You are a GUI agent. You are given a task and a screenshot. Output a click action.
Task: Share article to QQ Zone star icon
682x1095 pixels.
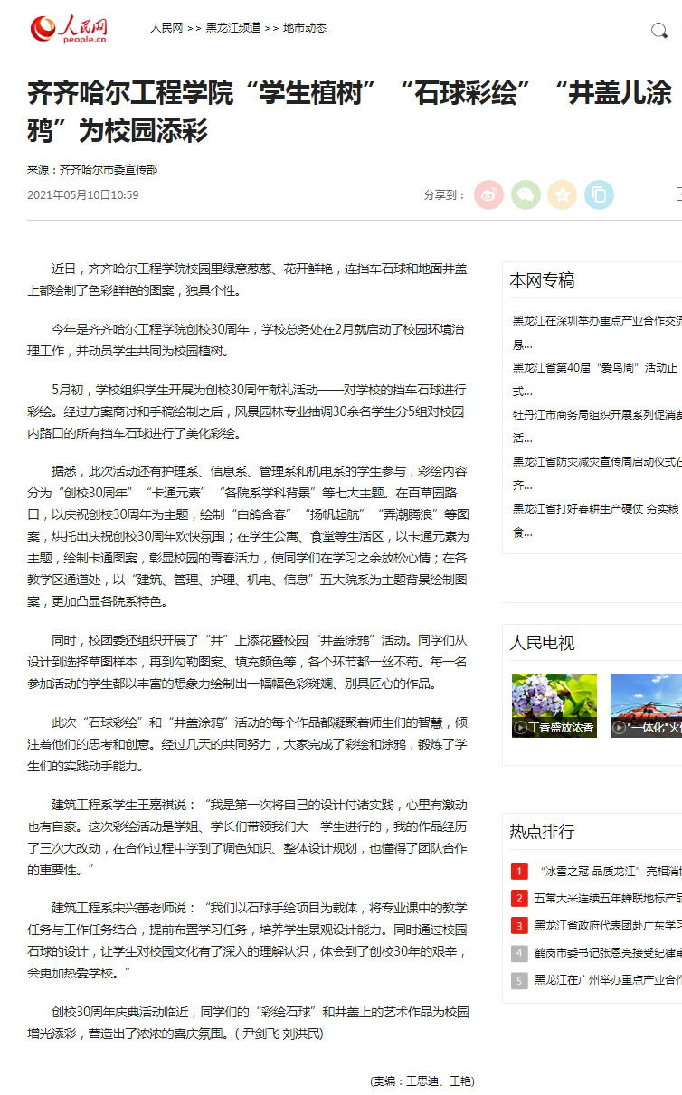[x=562, y=194]
